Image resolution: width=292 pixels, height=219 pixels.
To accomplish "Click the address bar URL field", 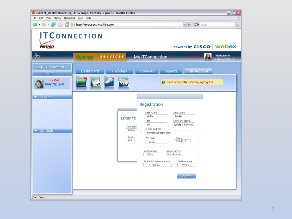I will pos(127,25).
